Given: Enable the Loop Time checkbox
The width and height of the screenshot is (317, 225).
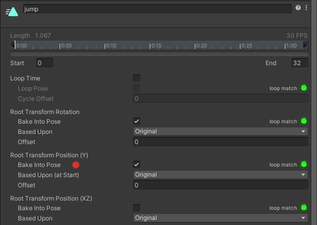Looking at the screenshot, I should pyautogui.click(x=137, y=78).
